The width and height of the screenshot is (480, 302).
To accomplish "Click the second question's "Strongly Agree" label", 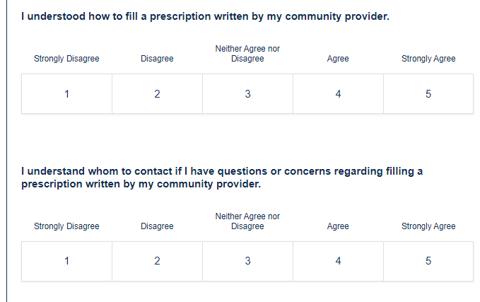I will coord(428,226).
